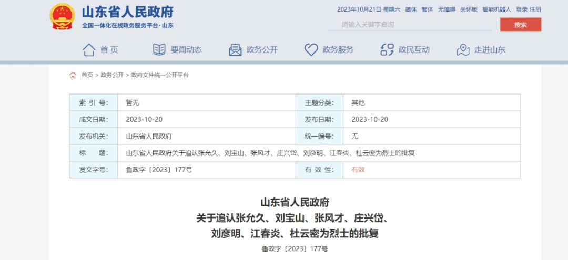Click the small breadcrumb home icon
The width and height of the screenshot is (568, 260).
coord(73,75)
